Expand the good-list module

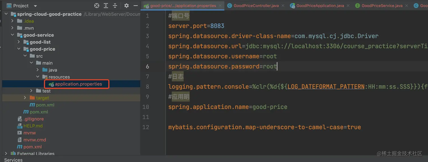(x=19, y=42)
